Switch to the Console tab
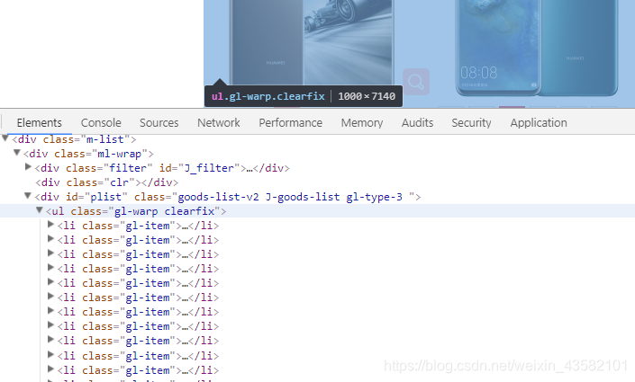The width and height of the screenshot is (635, 382). [x=101, y=122]
